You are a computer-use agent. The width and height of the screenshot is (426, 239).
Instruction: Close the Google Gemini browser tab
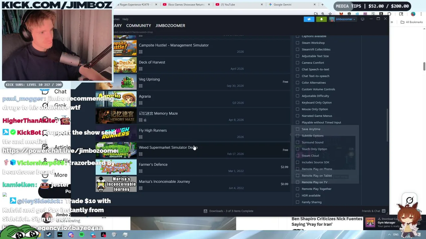315,5
